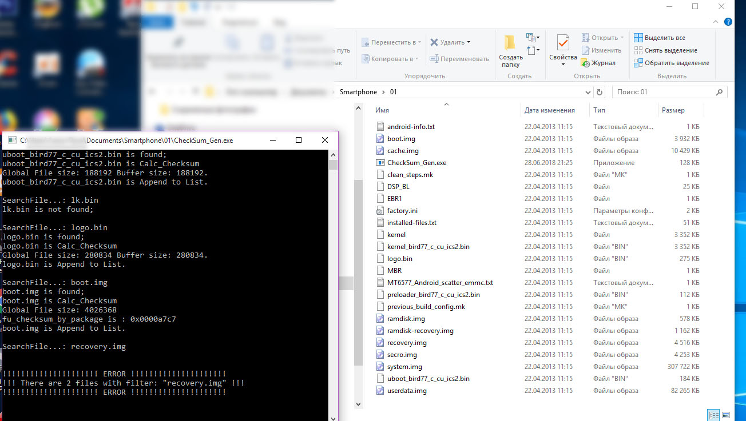Click the date 28.06.2018 21:25

pos(549,163)
